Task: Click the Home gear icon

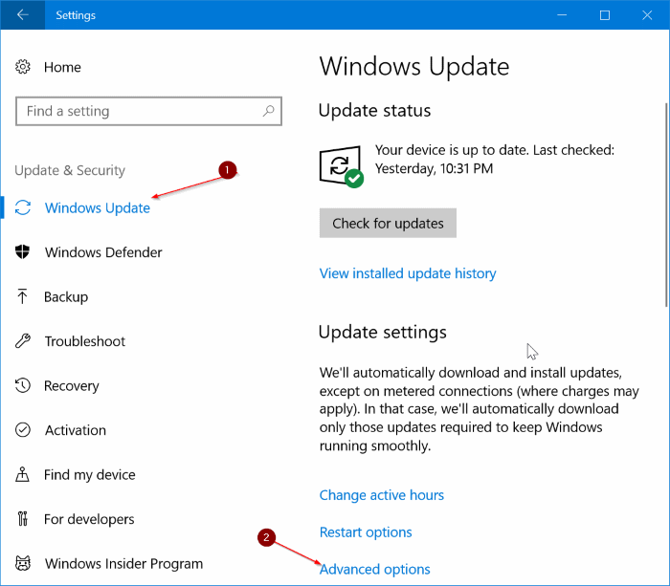Action: click(23, 67)
